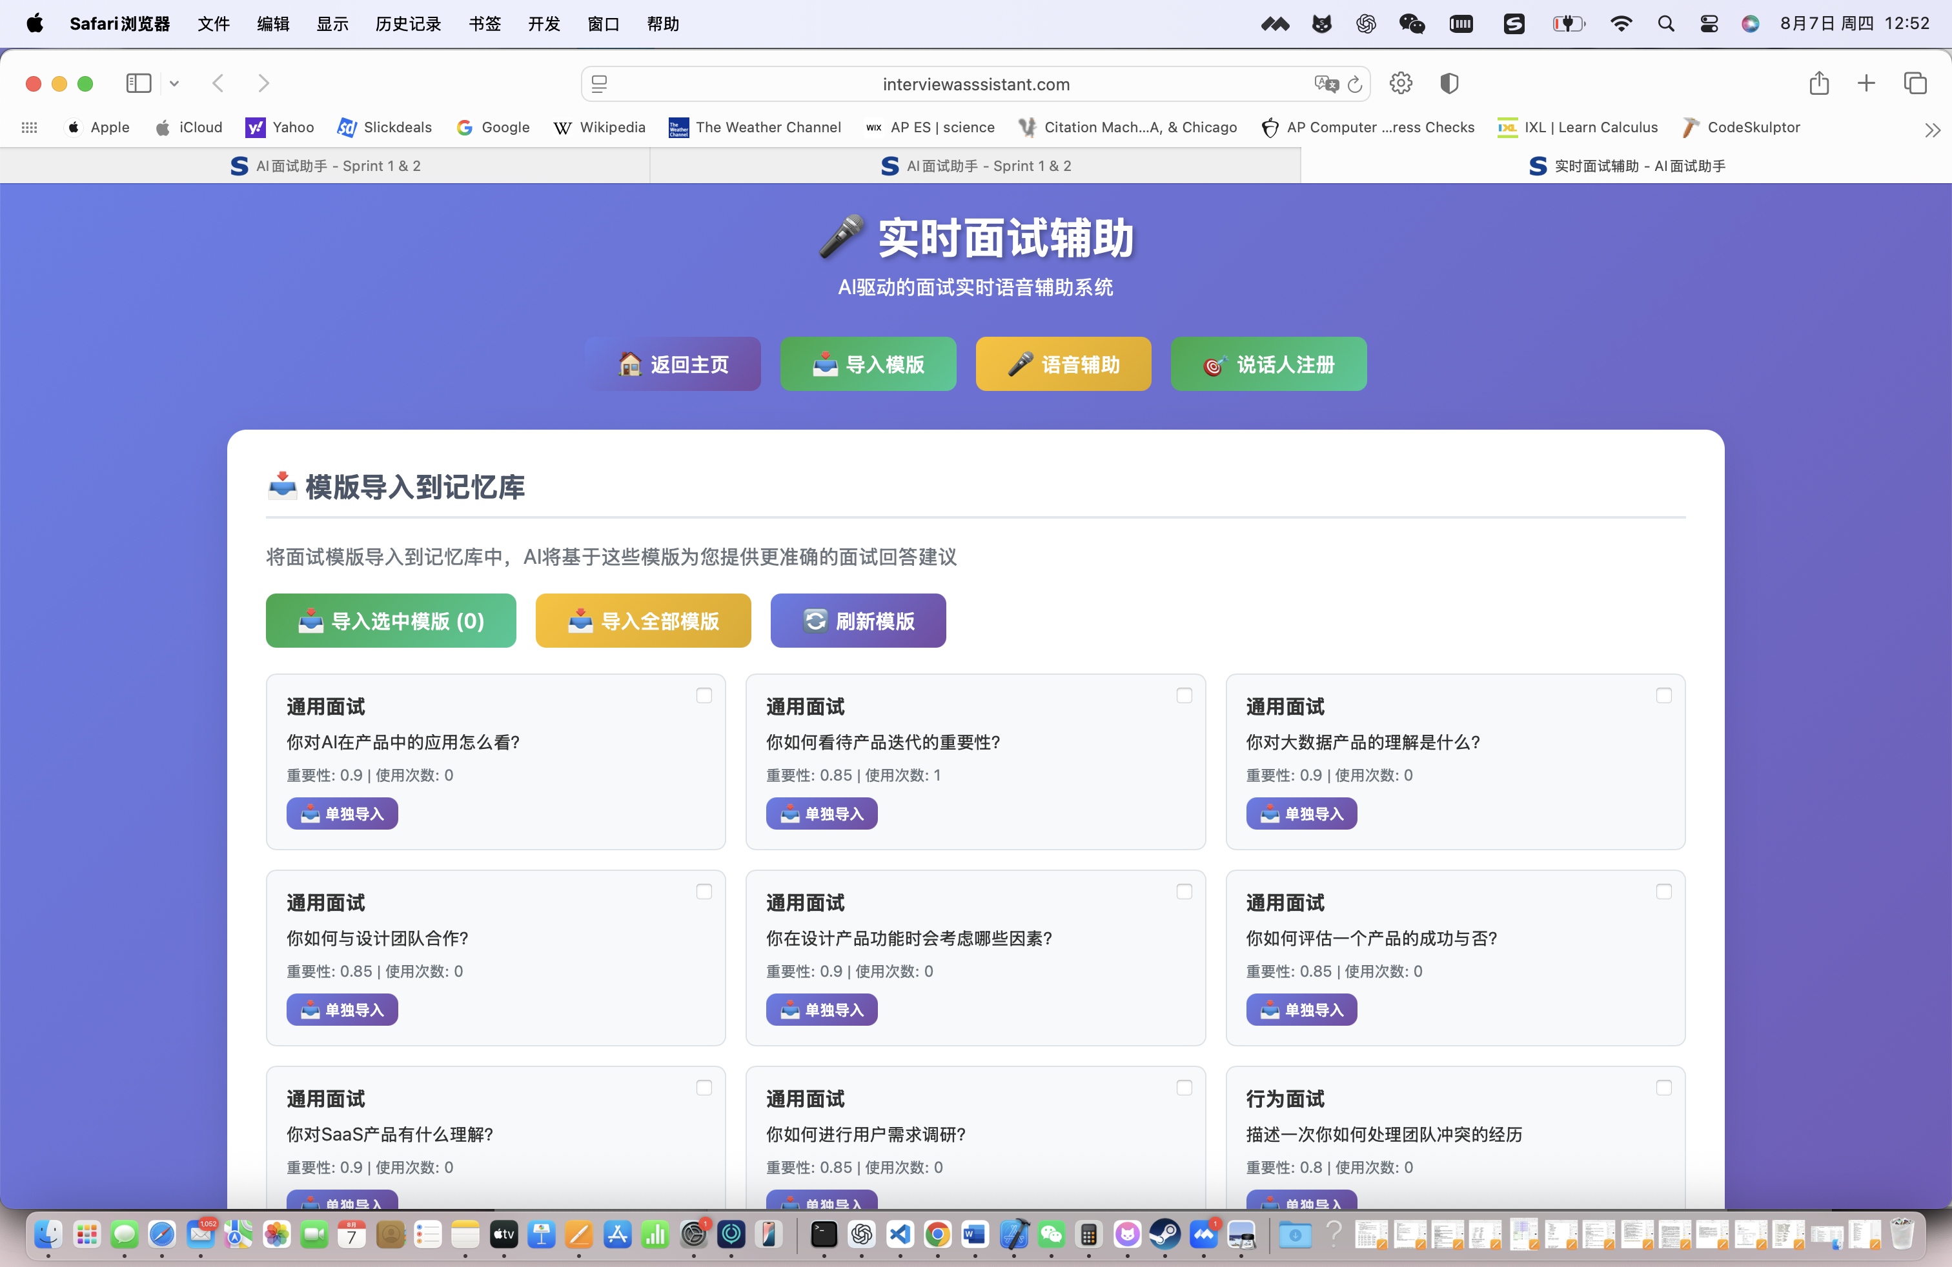Open the sidebar tab group dropdown arrow
The image size is (1952, 1267).
pos(174,84)
